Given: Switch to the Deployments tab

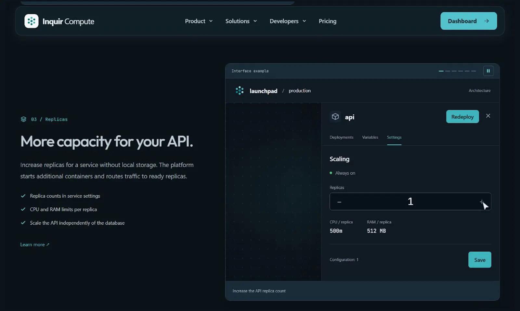Looking at the screenshot, I should click(341, 137).
